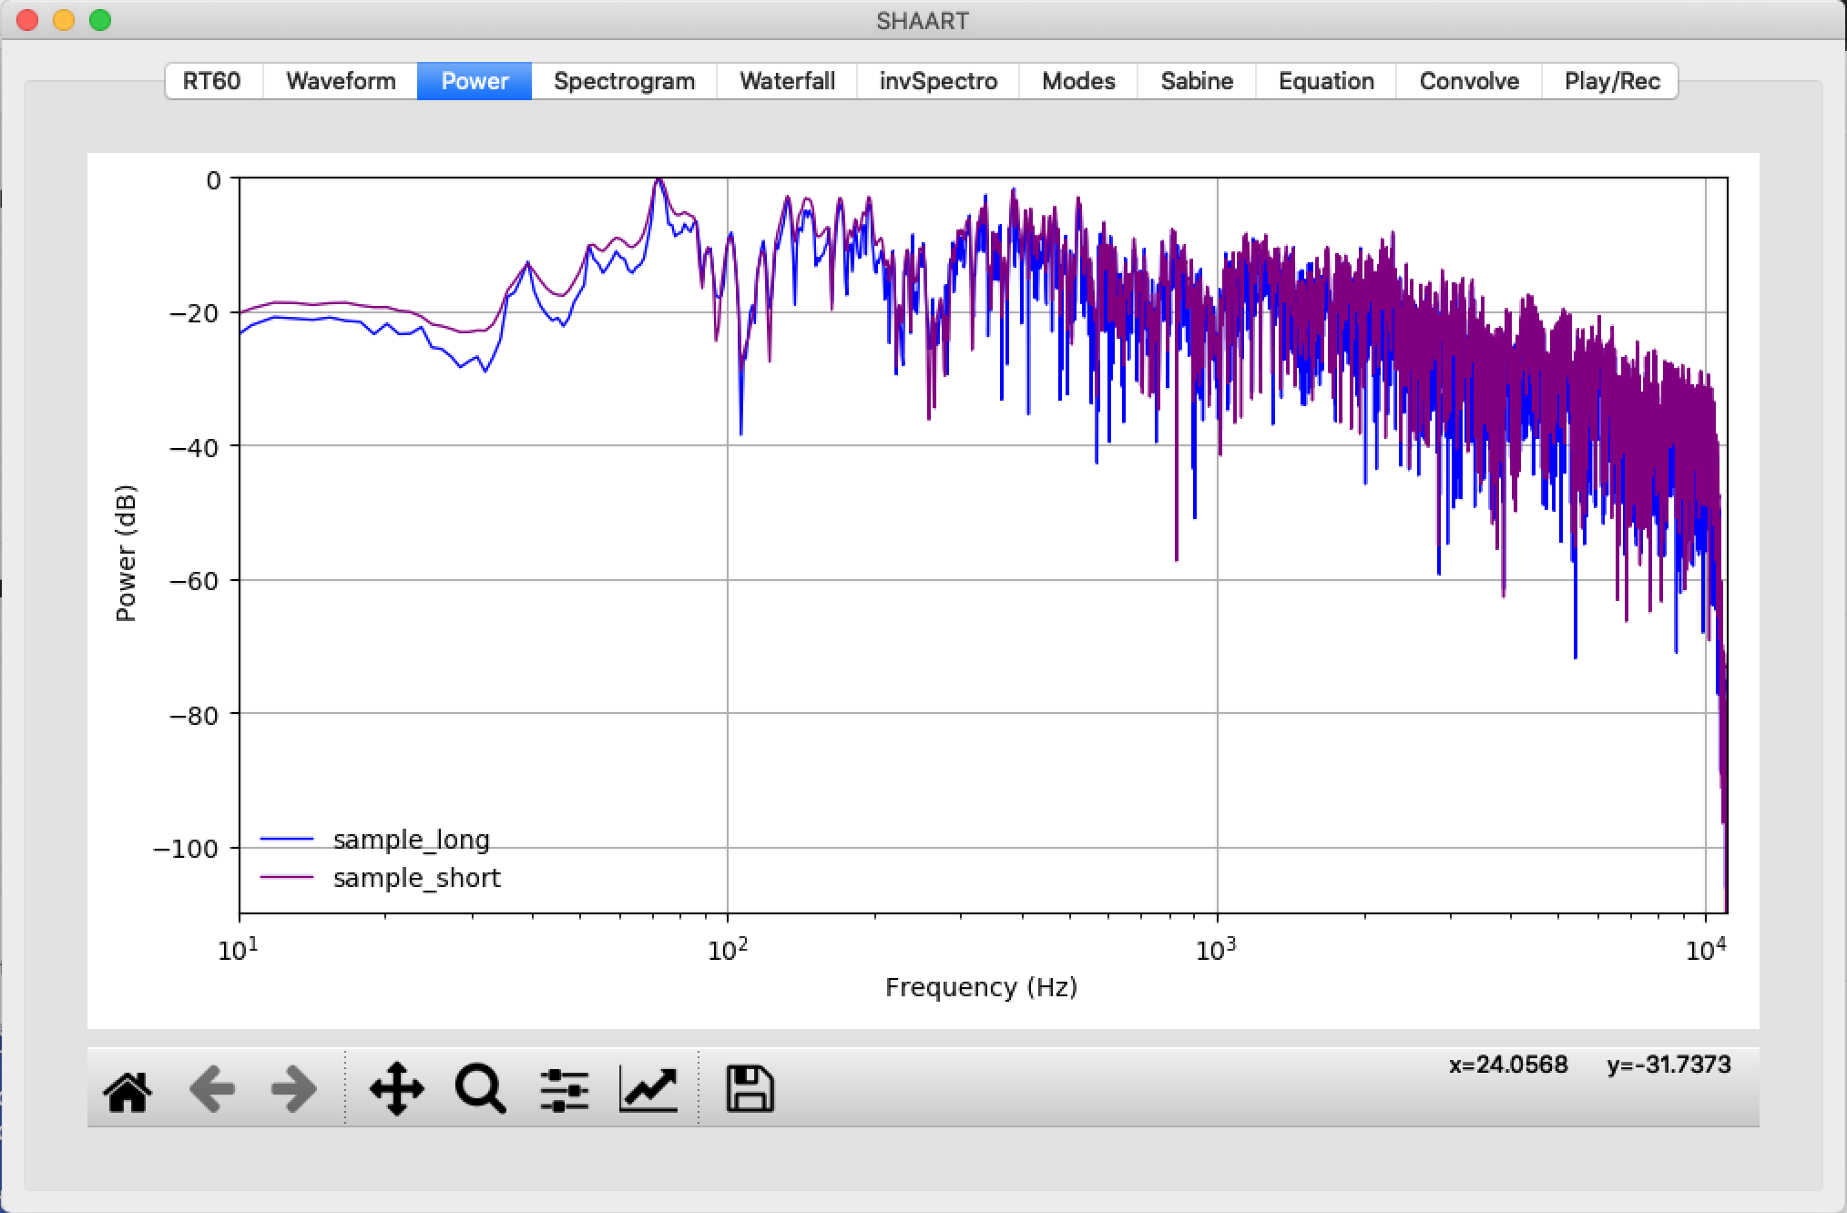Open the Modes tab
This screenshot has height=1213, width=1847.
pos(1078,81)
